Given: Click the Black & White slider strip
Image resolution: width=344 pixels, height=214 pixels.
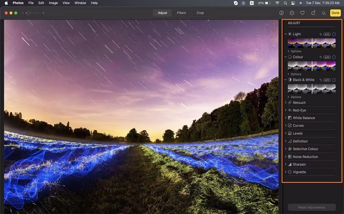Looking at the screenshot, I should tap(312, 89).
